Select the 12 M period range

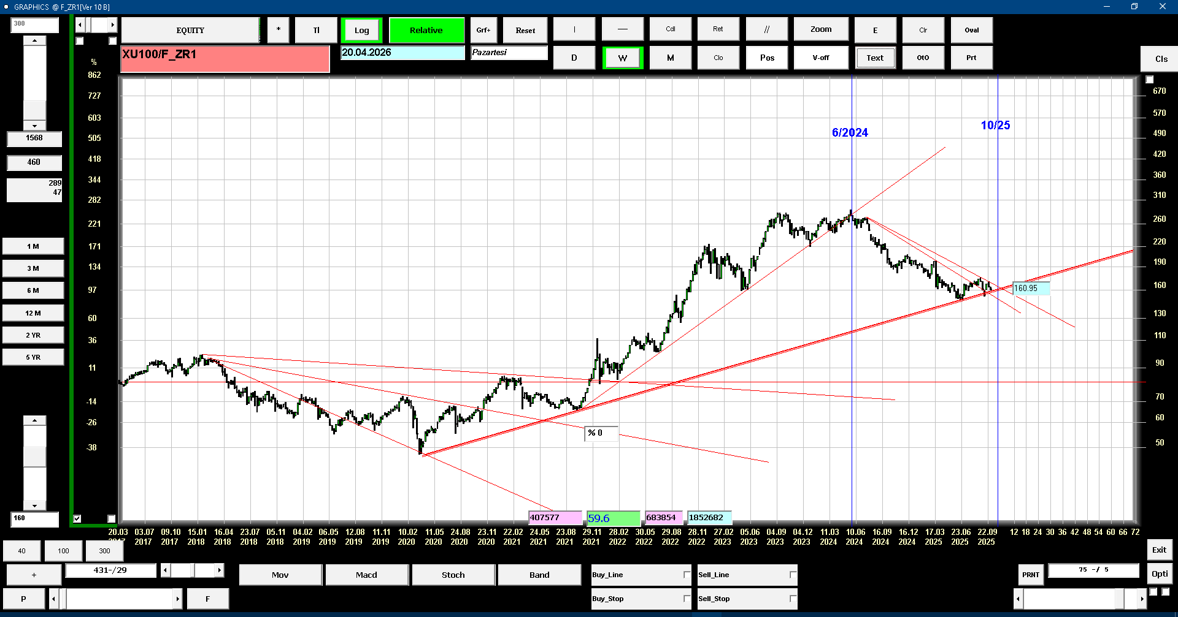(x=33, y=313)
